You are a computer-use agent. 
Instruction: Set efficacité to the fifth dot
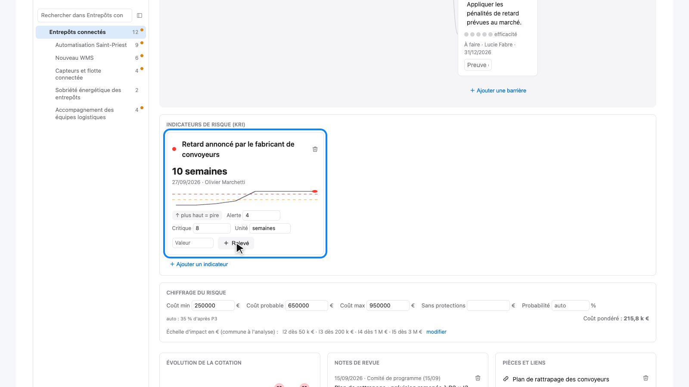pyautogui.click(x=490, y=34)
